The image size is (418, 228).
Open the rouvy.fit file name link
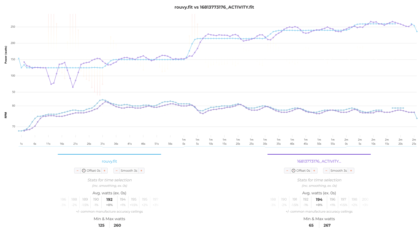click(109, 161)
